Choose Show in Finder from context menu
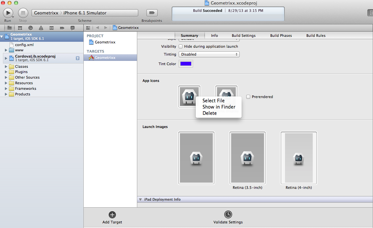This screenshot has width=373, height=228. pyautogui.click(x=219, y=107)
